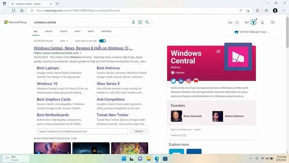Open Windows Central Instagram page

point(188,81)
